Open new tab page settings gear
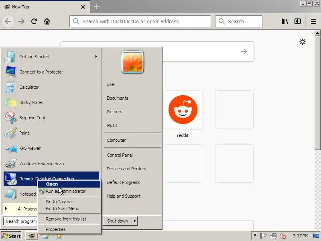 pyautogui.click(x=303, y=42)
